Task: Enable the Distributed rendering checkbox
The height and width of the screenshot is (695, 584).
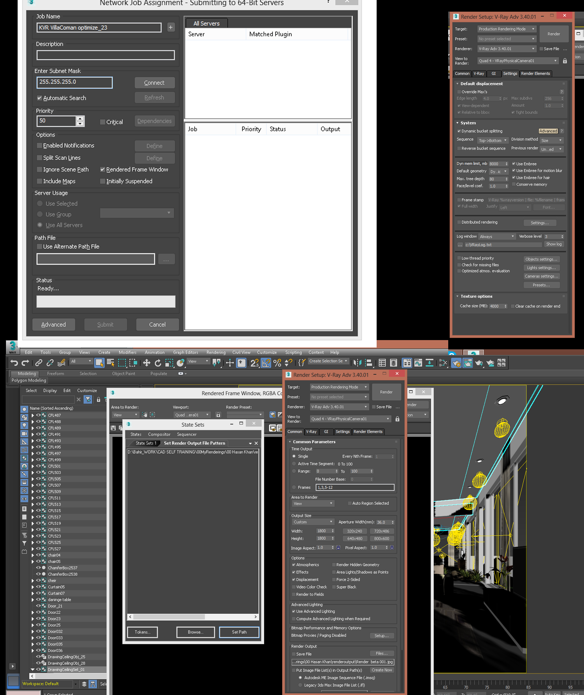Action: coord(459,222)
